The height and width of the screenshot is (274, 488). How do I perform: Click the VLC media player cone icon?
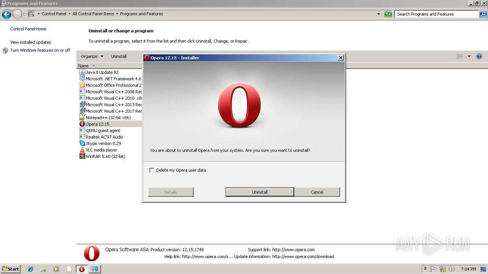(x=82, y=150)
